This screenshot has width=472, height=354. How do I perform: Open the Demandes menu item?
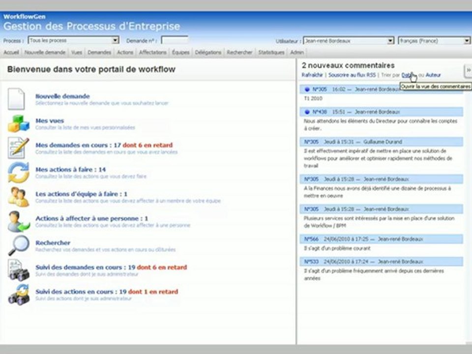click(x=99, y=53)
